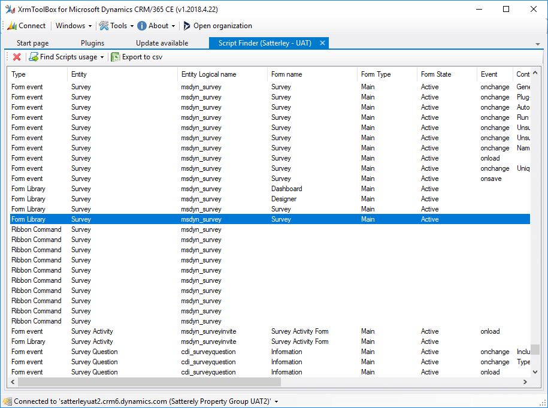Click the highlighted Form Library Survey row

point(269,219)
